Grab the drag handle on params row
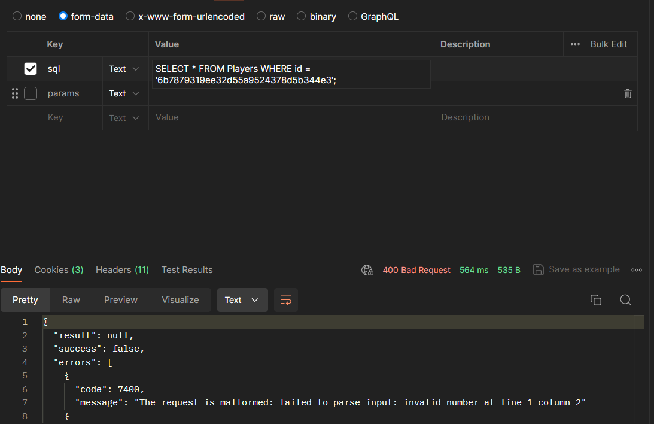This screenshot has height=424, width=654. click(x=15, y=93)
